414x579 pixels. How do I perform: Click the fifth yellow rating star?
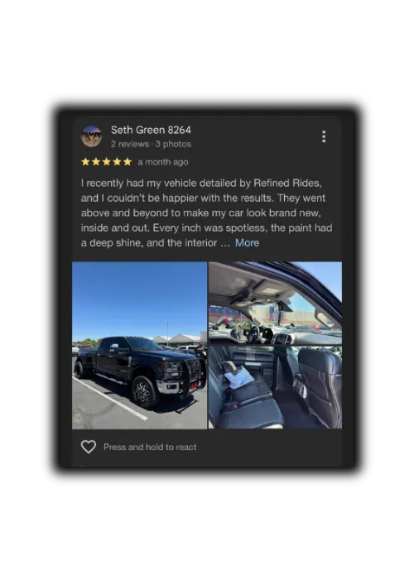coord(128,162)
